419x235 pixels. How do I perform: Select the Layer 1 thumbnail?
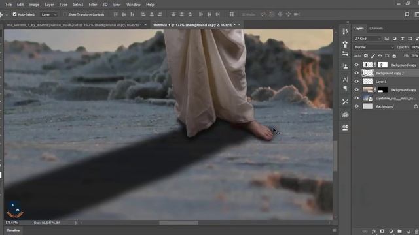[x=367, y=81]
